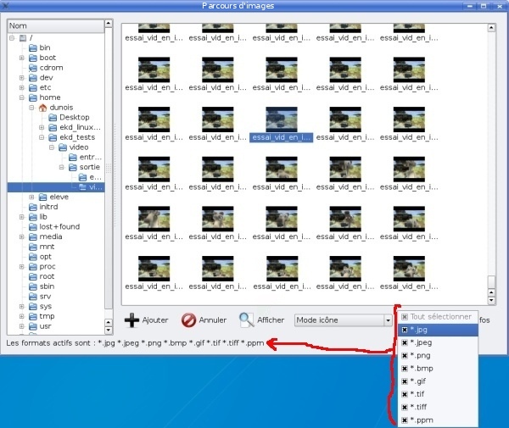This screenshot has height=428, width=509.
Task: Collapse the dunois folder node
Action: click(x=32, y=108)
